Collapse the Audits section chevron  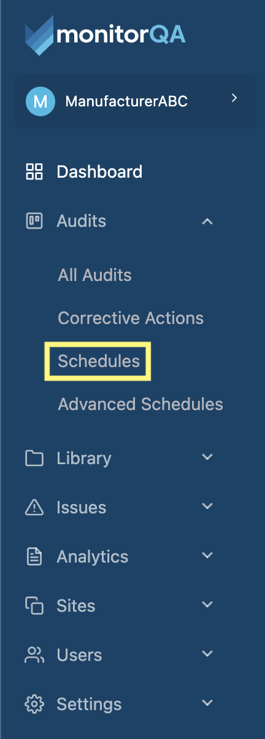coord(207,221)
